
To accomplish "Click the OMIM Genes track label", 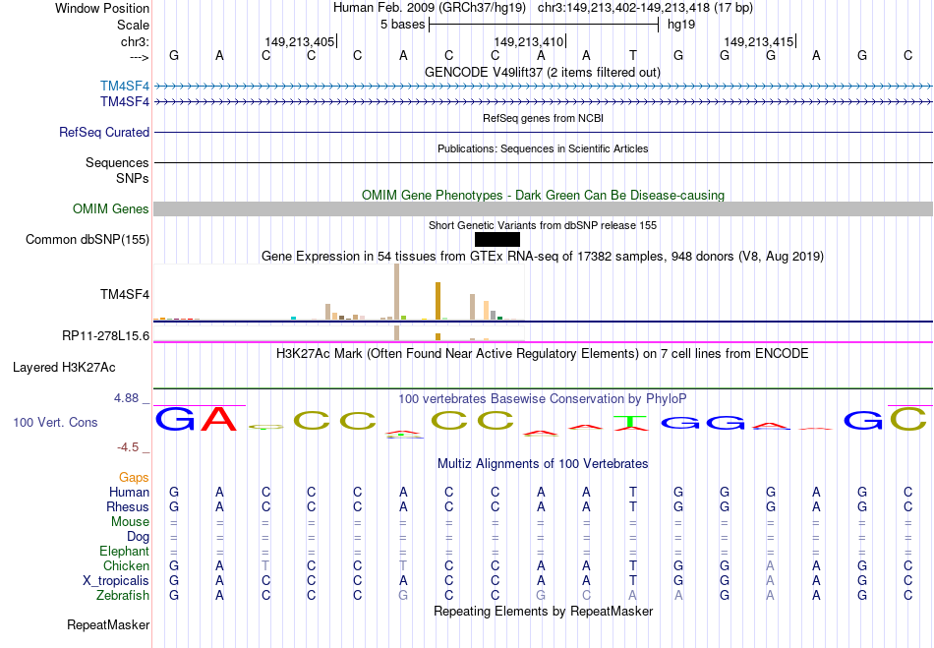I will 111,209.
